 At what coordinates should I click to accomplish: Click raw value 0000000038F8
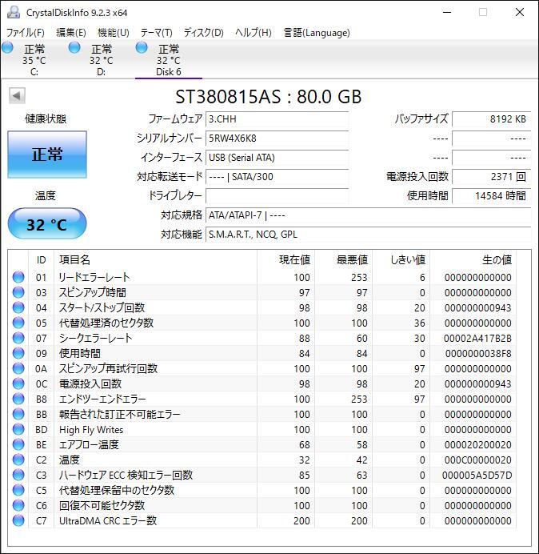pyautogui.click(x=478, y=353)
